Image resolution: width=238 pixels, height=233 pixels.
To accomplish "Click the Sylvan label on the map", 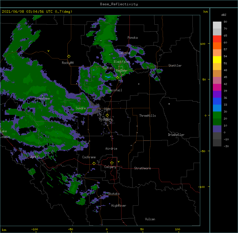I will tap(108, 68).
